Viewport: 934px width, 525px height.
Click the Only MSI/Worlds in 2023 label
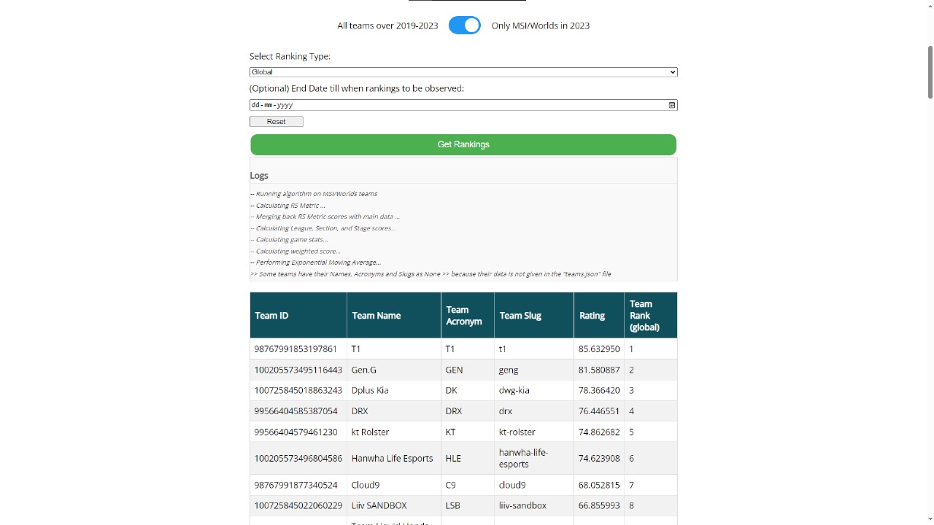541,26
